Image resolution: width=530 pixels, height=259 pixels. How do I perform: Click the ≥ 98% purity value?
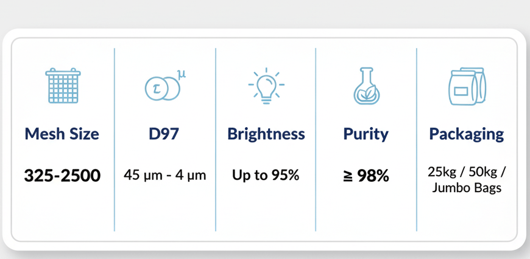click(x=366, y=176)
